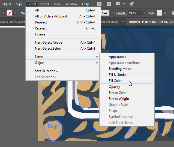Viewport: 174px width, 147px height.
Task: Open the stroke color swatch dropdown arrow
Action: pos(15,13)
